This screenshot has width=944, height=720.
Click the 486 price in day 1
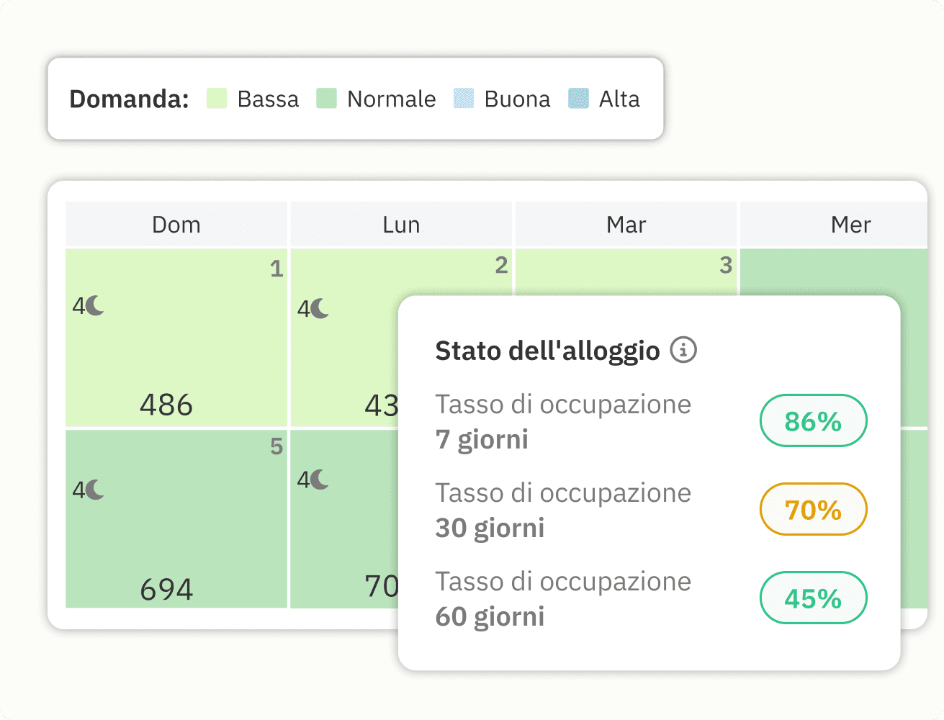(x=165, y=404)
